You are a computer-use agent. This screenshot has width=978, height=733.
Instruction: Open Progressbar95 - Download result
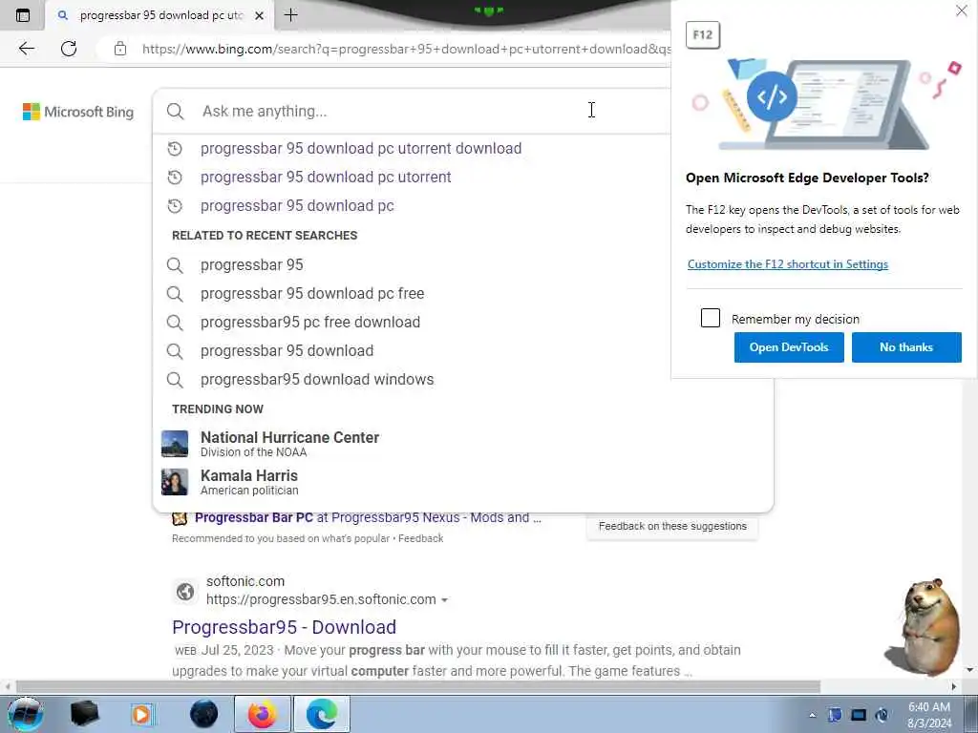pos(285,627)
